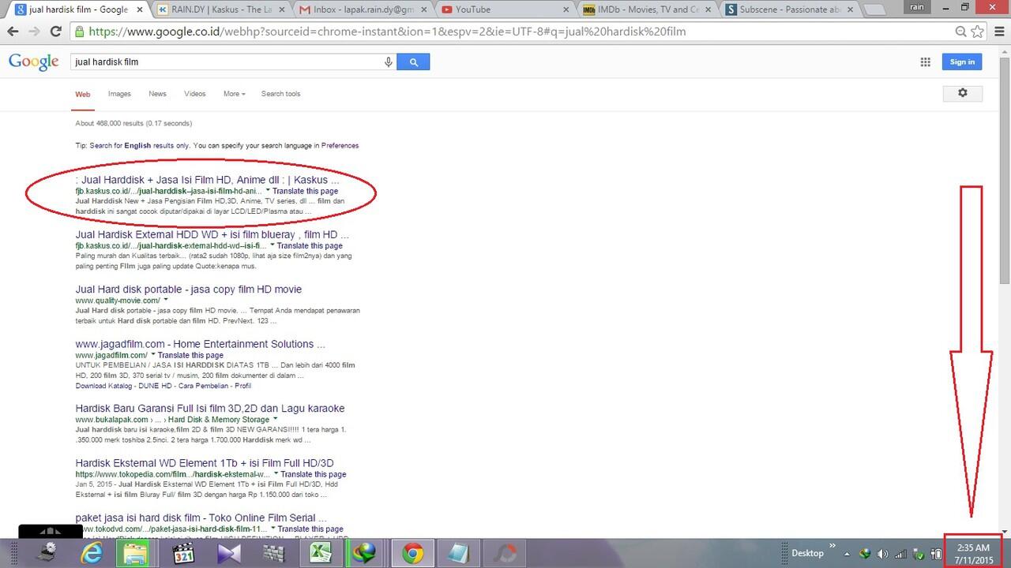Image resolution: width=1011 pixels, height=568 pixels.
Task: Click the Profil sitelink
Action: [242, 386]
